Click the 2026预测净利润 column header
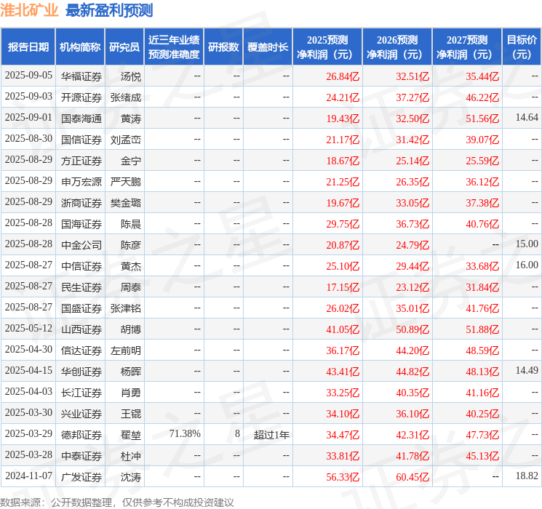 397,47
